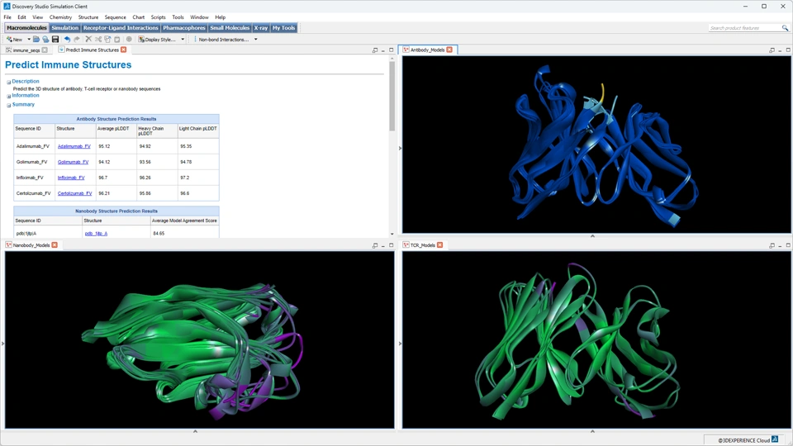
Task: Close the TCR_Models tab
Action: 440,244
